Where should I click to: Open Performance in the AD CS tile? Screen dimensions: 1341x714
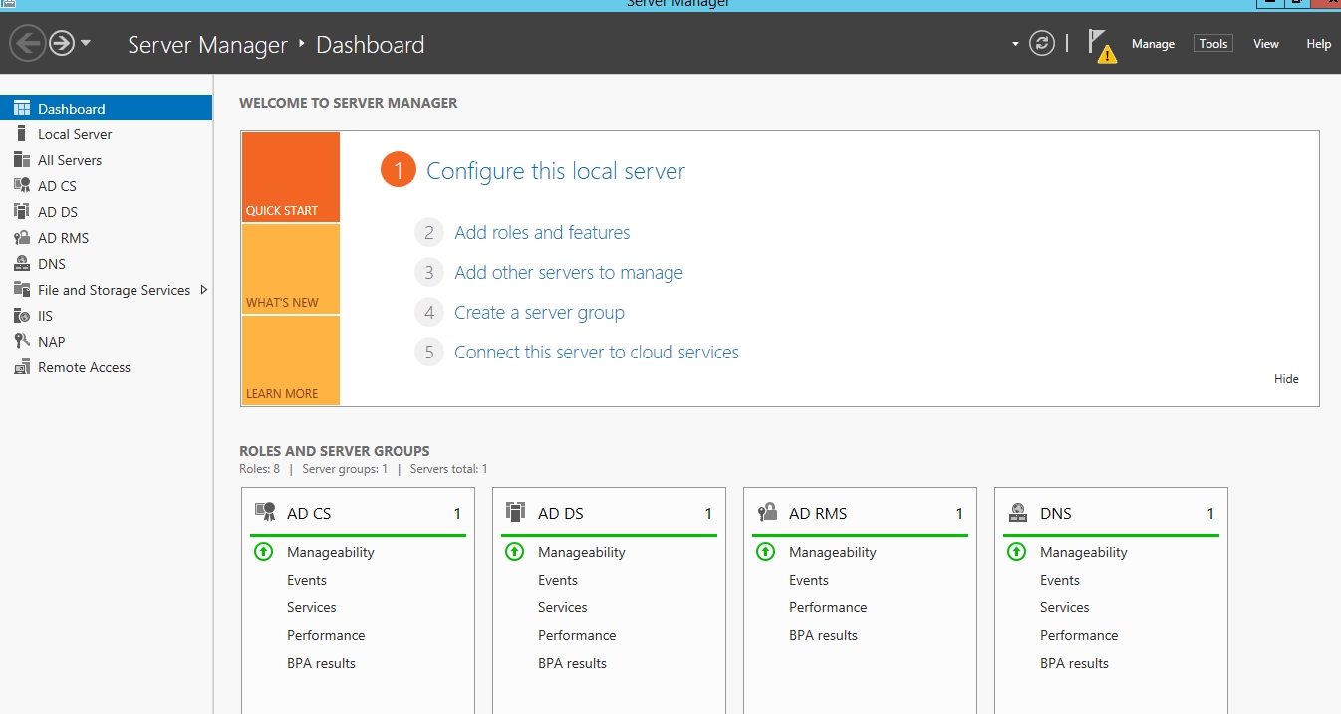tap(326, 635)
